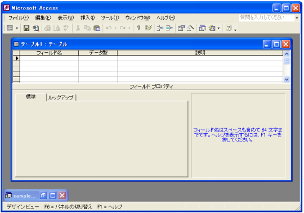
Task: Click the Paste clipboard icon
Action: tap(97, 28)
